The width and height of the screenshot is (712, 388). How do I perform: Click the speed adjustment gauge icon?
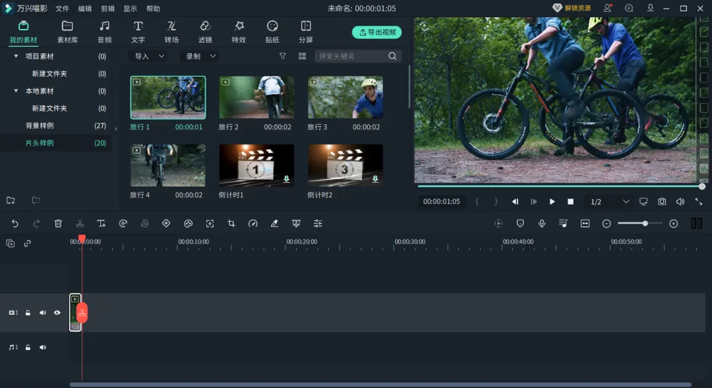[253, 224]
